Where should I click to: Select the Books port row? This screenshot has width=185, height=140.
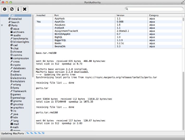109,43
